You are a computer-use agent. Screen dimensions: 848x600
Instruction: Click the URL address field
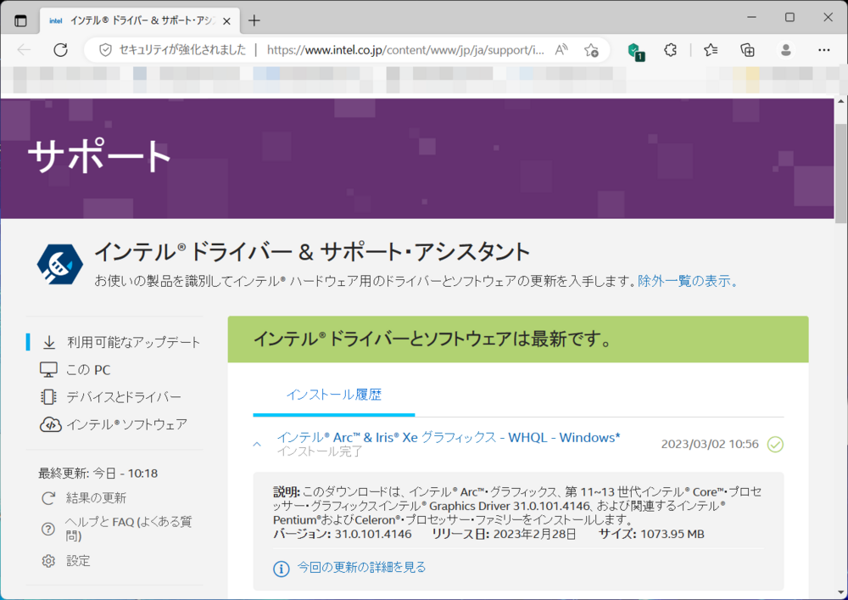pos(405,50)
